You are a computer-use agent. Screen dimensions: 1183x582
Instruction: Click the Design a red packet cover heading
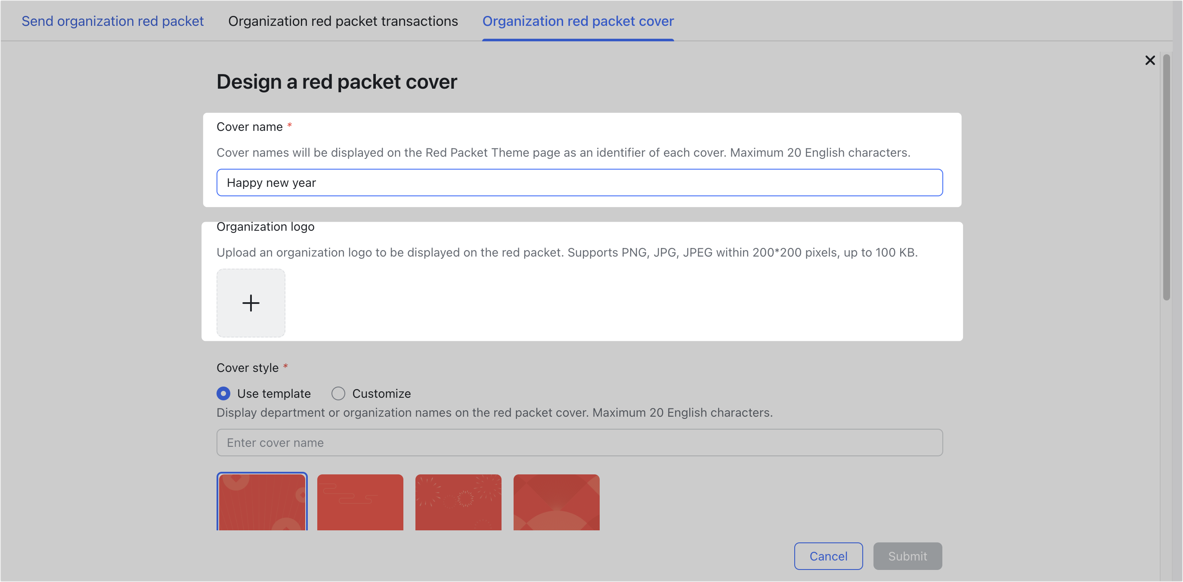[x=337, y=82]
